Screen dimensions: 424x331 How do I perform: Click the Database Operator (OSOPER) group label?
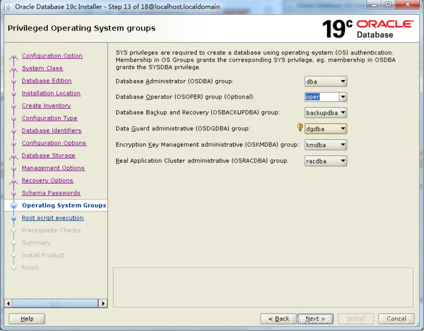[185, 97]
